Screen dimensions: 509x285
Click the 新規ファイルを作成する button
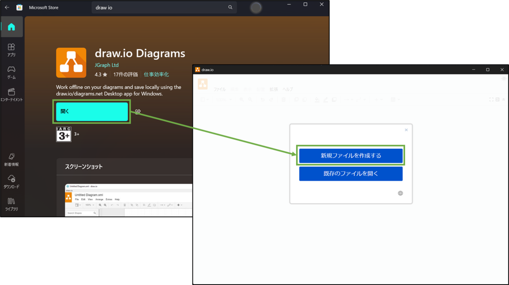tap(351, 156)
